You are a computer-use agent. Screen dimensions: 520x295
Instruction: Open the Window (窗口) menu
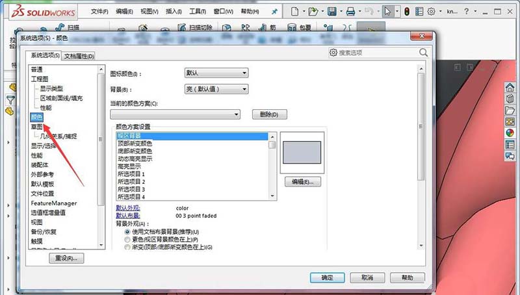click(223, 12)
